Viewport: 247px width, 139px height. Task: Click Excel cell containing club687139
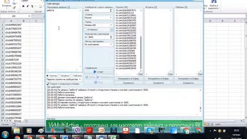click(x=12, y=60)
